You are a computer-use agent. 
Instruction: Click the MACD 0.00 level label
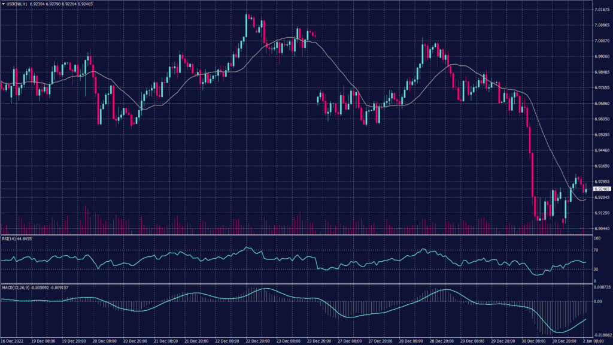click(x=597, y=302)
